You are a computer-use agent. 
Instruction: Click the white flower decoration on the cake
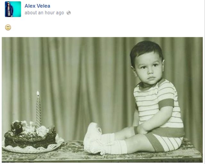tap(42, 131)
